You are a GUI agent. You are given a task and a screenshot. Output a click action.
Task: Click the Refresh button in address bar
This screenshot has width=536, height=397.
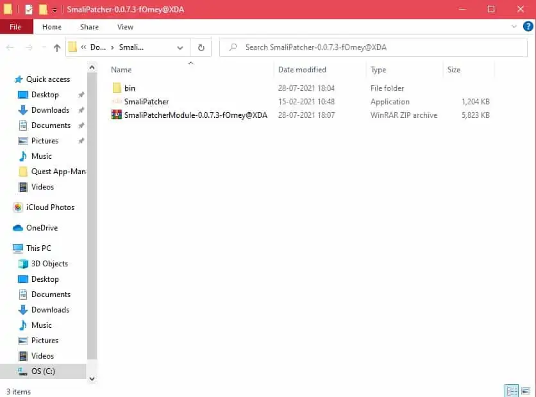[201, 47]
